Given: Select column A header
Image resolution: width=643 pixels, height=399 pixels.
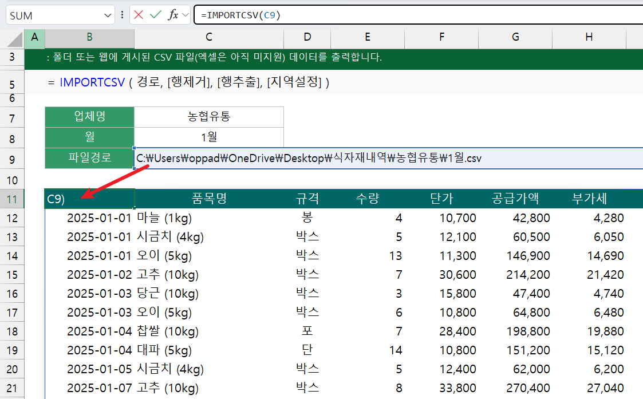Looking at the screenshot, I should [34, 37].
